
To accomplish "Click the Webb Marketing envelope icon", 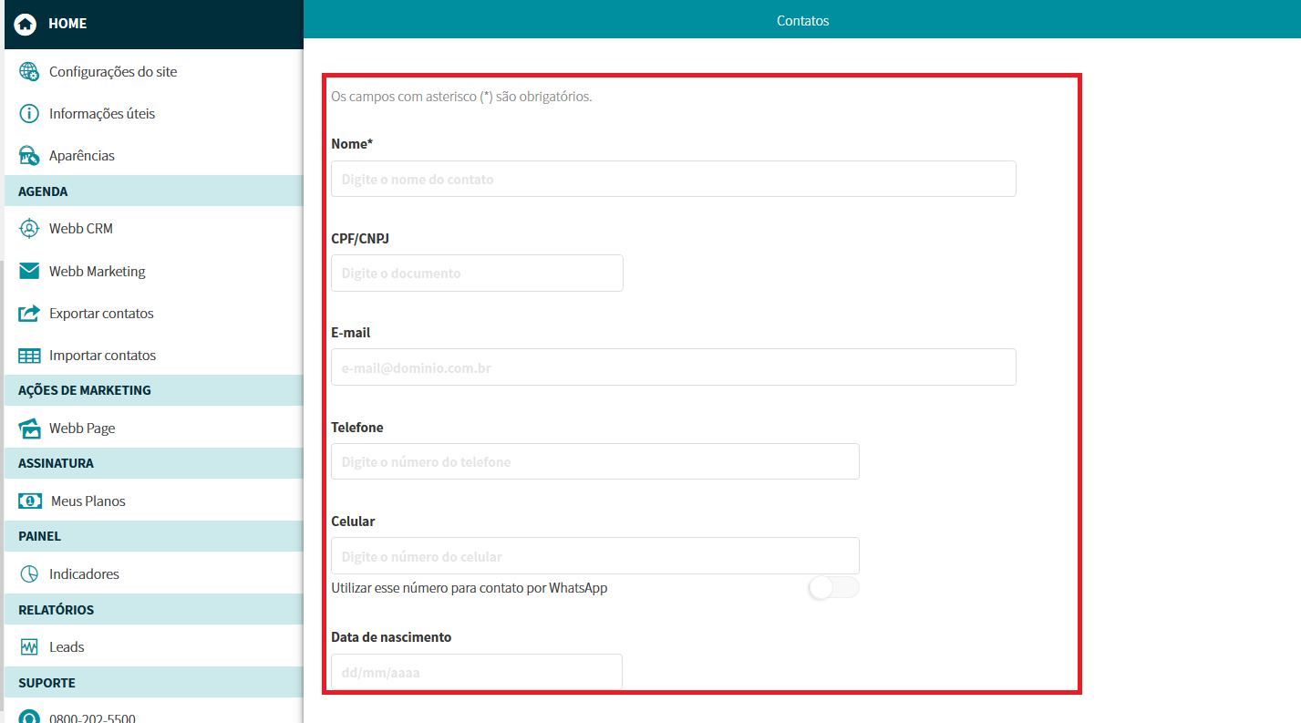I will pyautogui.click(x=29, y=271).
